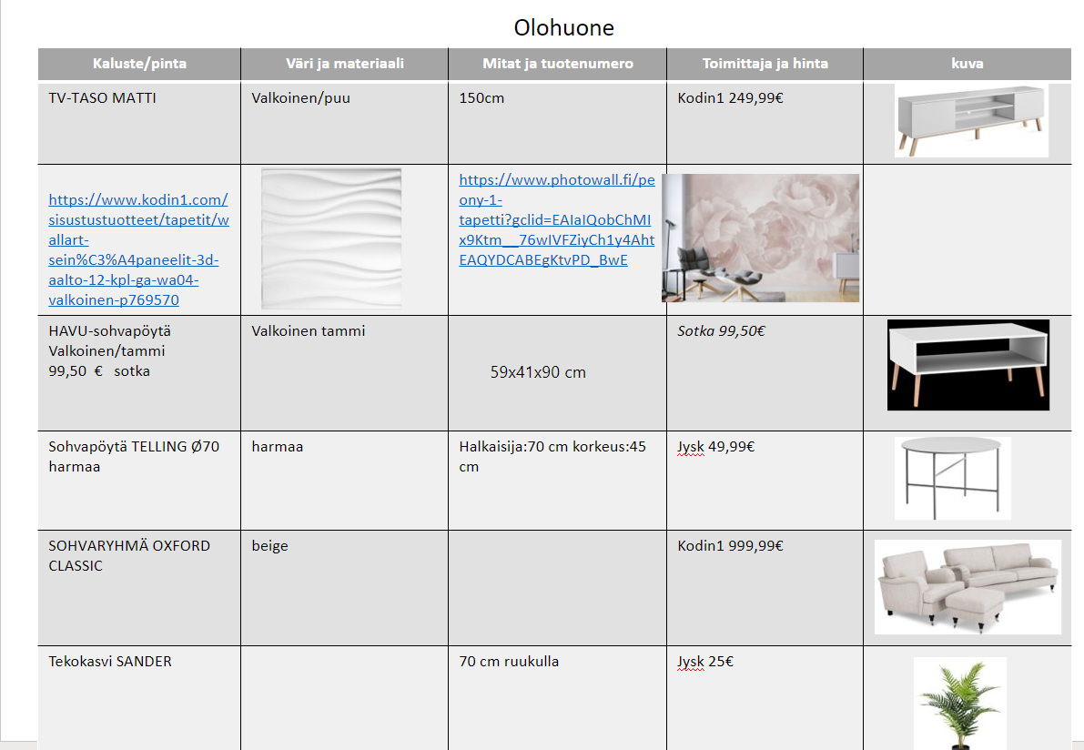Select the round TELLING table image

953,479
